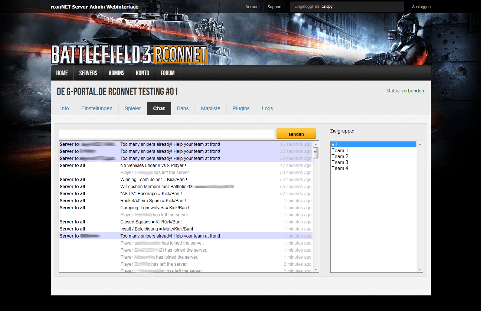Open the Spieler tab

(x=133, y=108)
